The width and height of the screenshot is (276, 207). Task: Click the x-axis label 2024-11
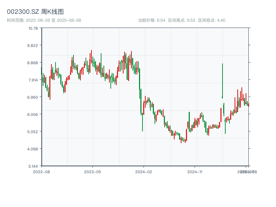click(x=195, y=172)
